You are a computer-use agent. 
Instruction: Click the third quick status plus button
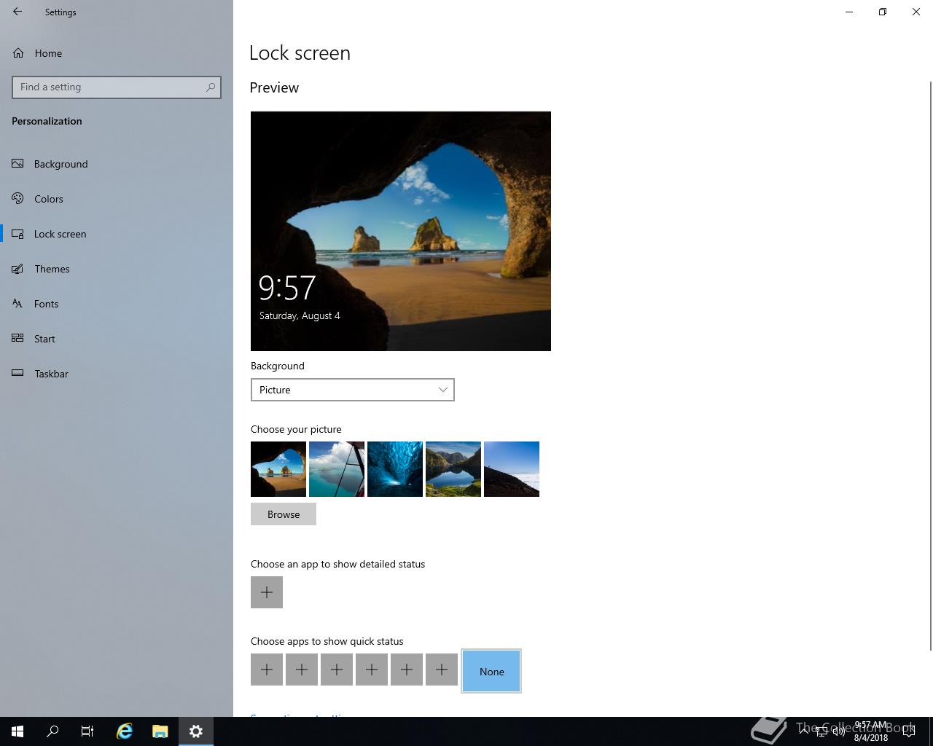click(337, 670)
